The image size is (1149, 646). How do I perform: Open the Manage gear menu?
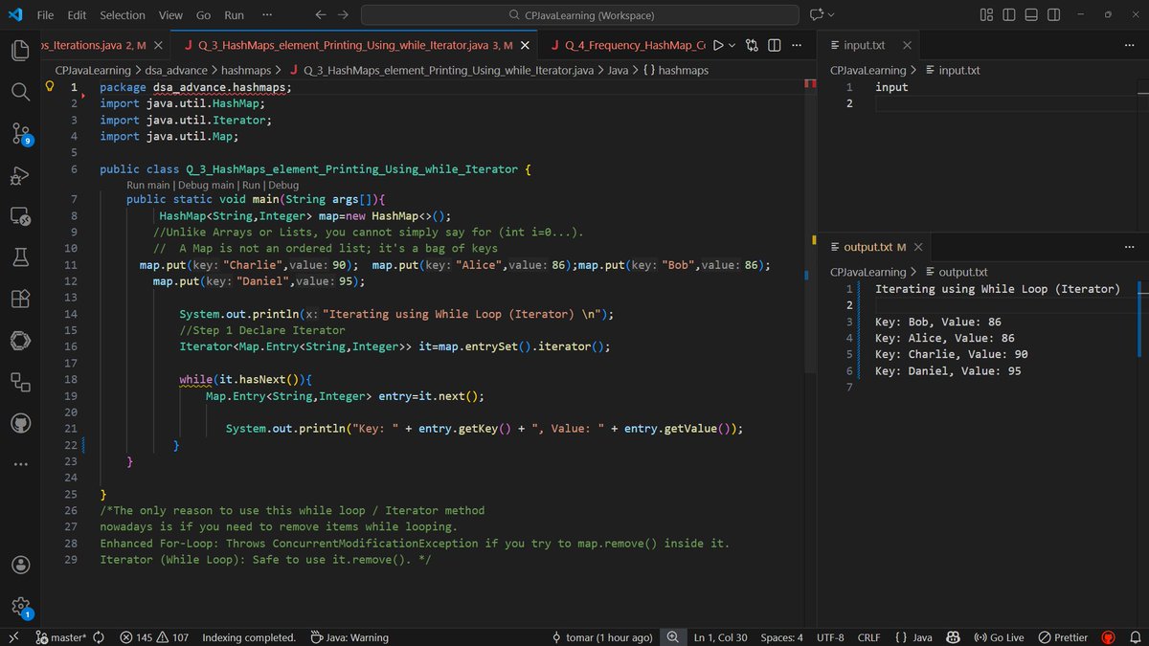[x=20, y=606]
